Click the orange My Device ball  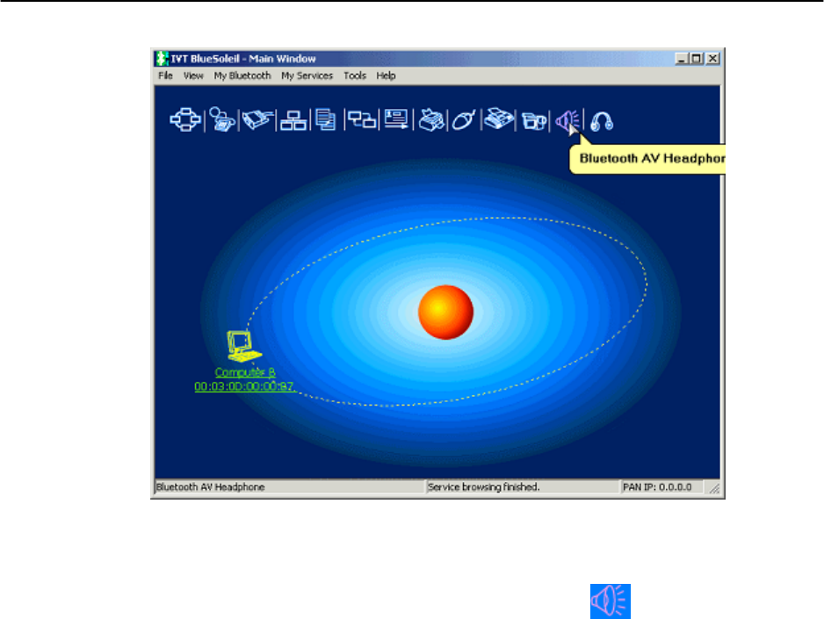445,312
